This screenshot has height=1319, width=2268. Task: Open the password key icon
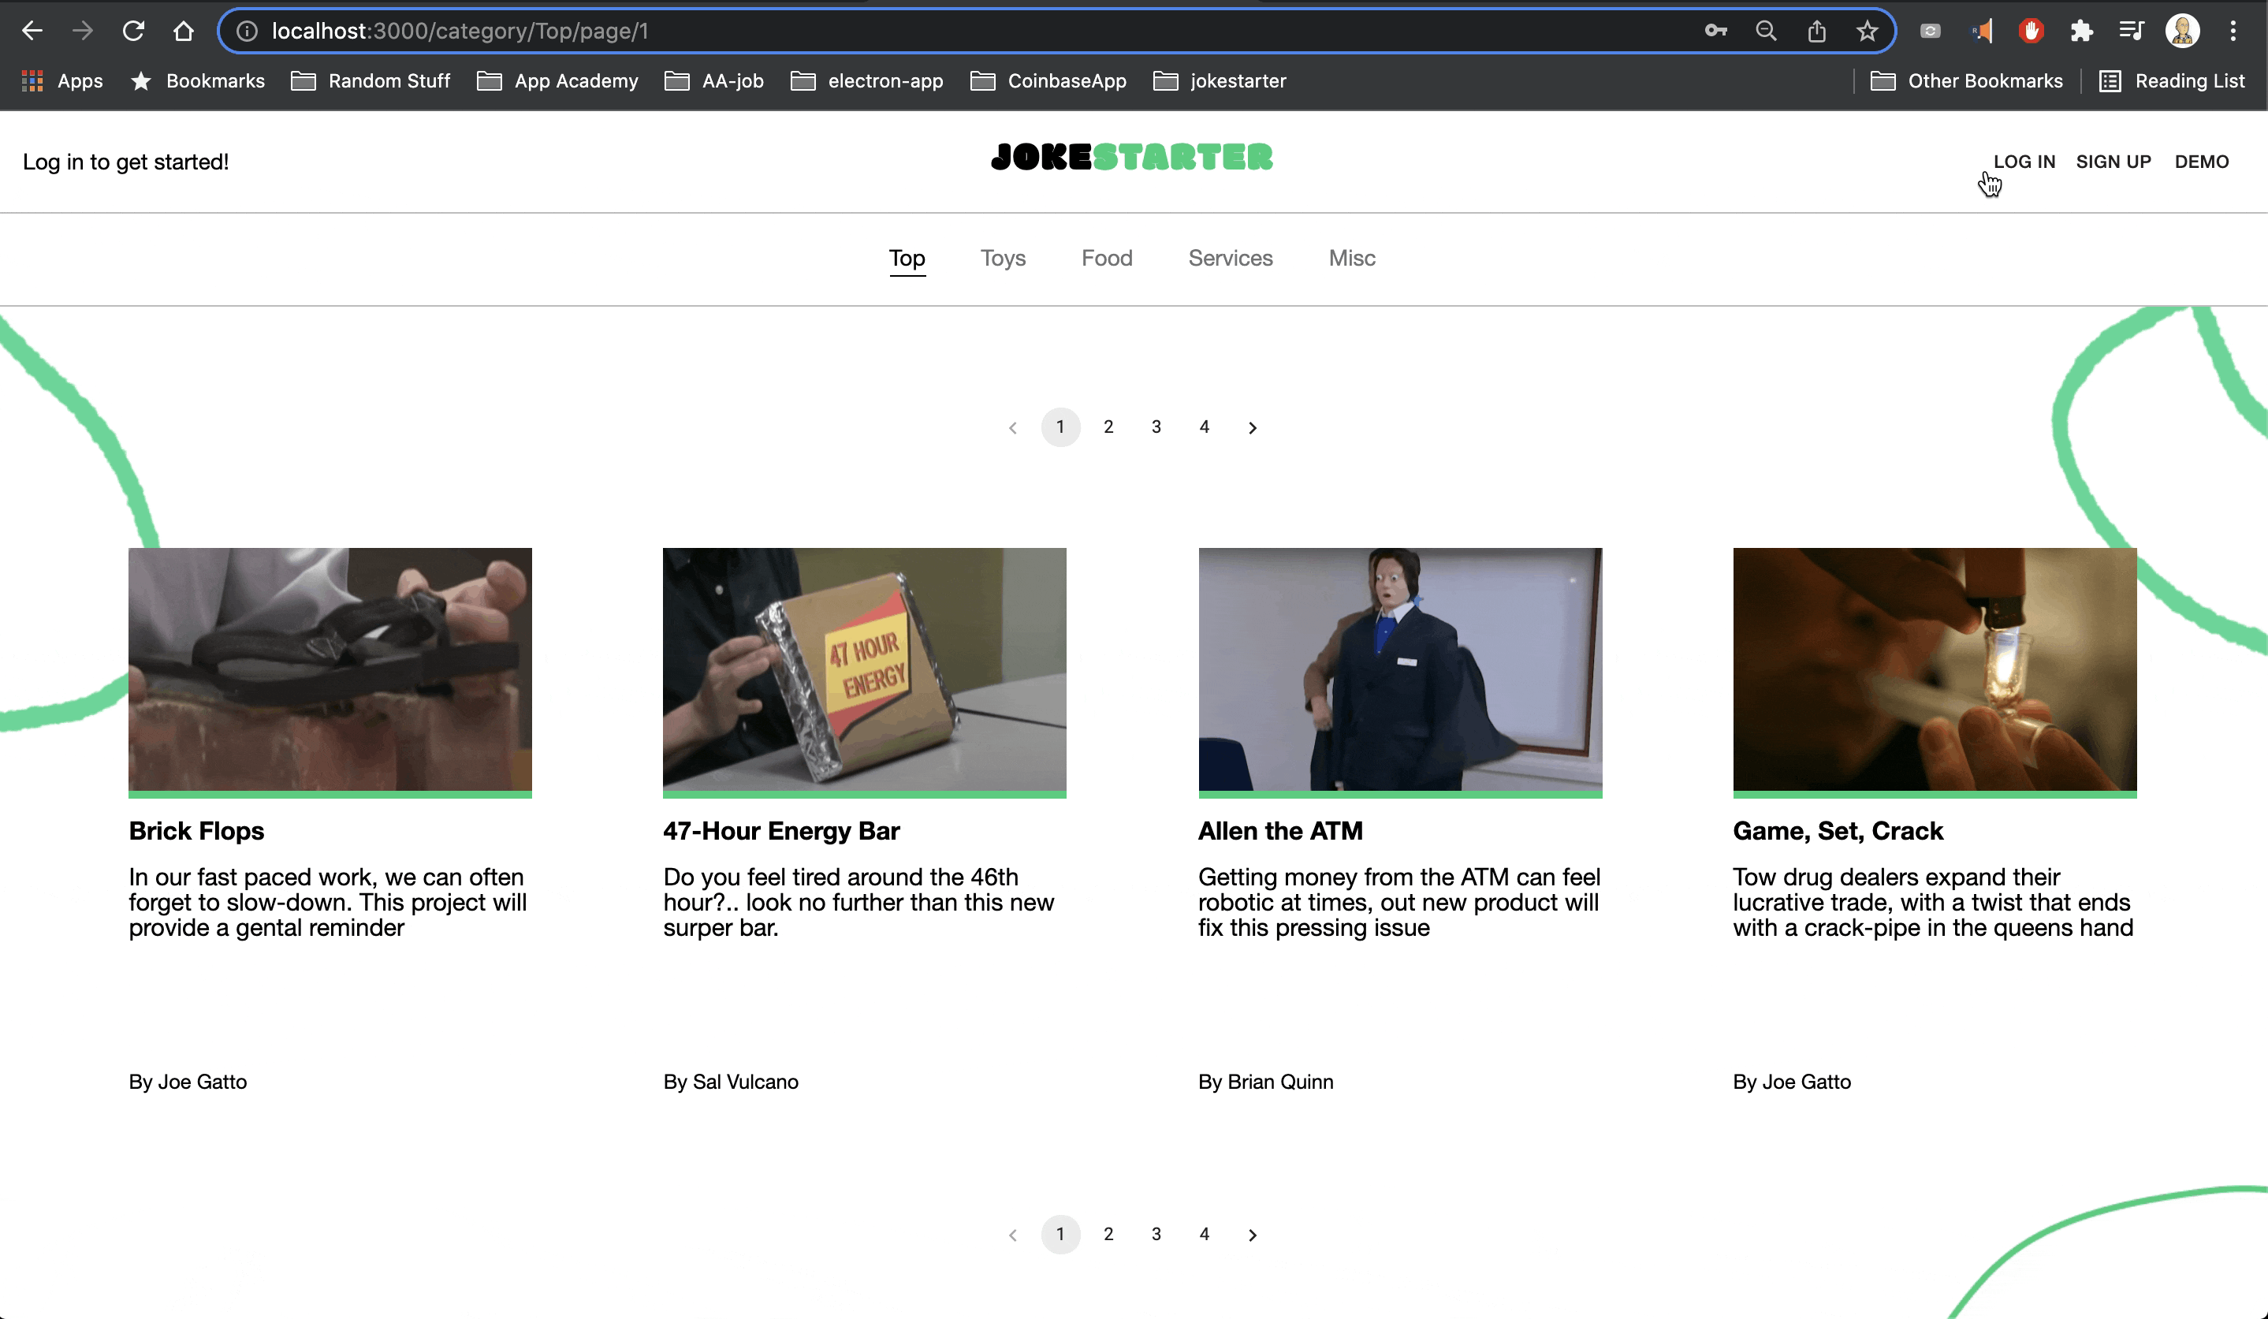(1715, 32)
